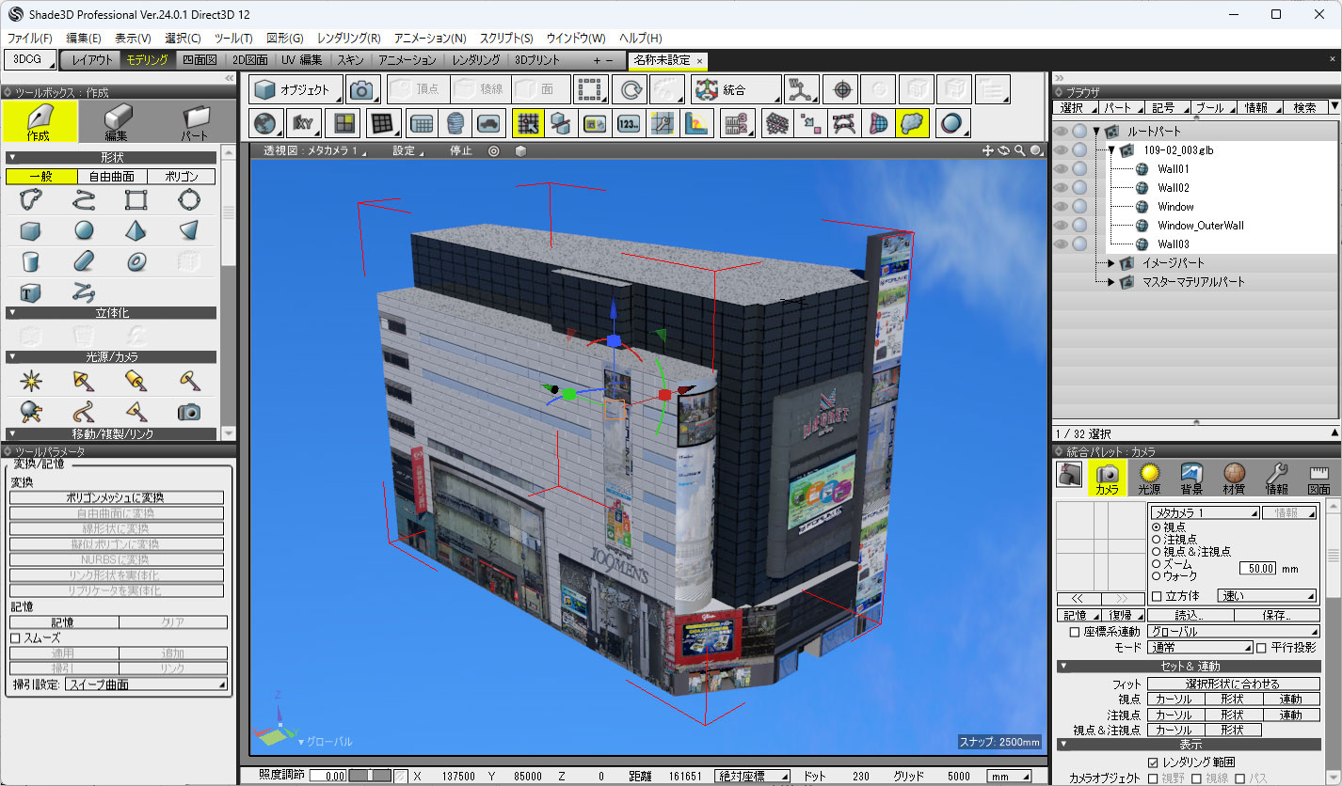This screenshot has width=1342, height=786.
Task: Click the 背景 background palette icon
Action: click(1191, 479)
